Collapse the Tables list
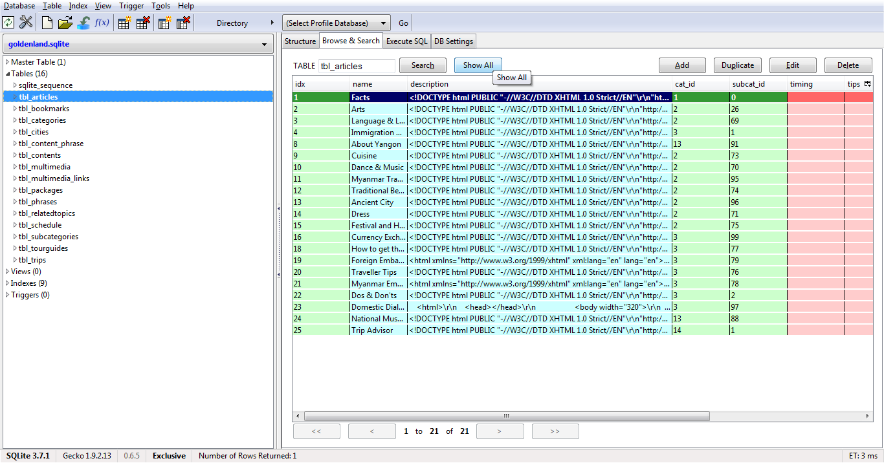The image size is (884, 463). coord(6,73)
